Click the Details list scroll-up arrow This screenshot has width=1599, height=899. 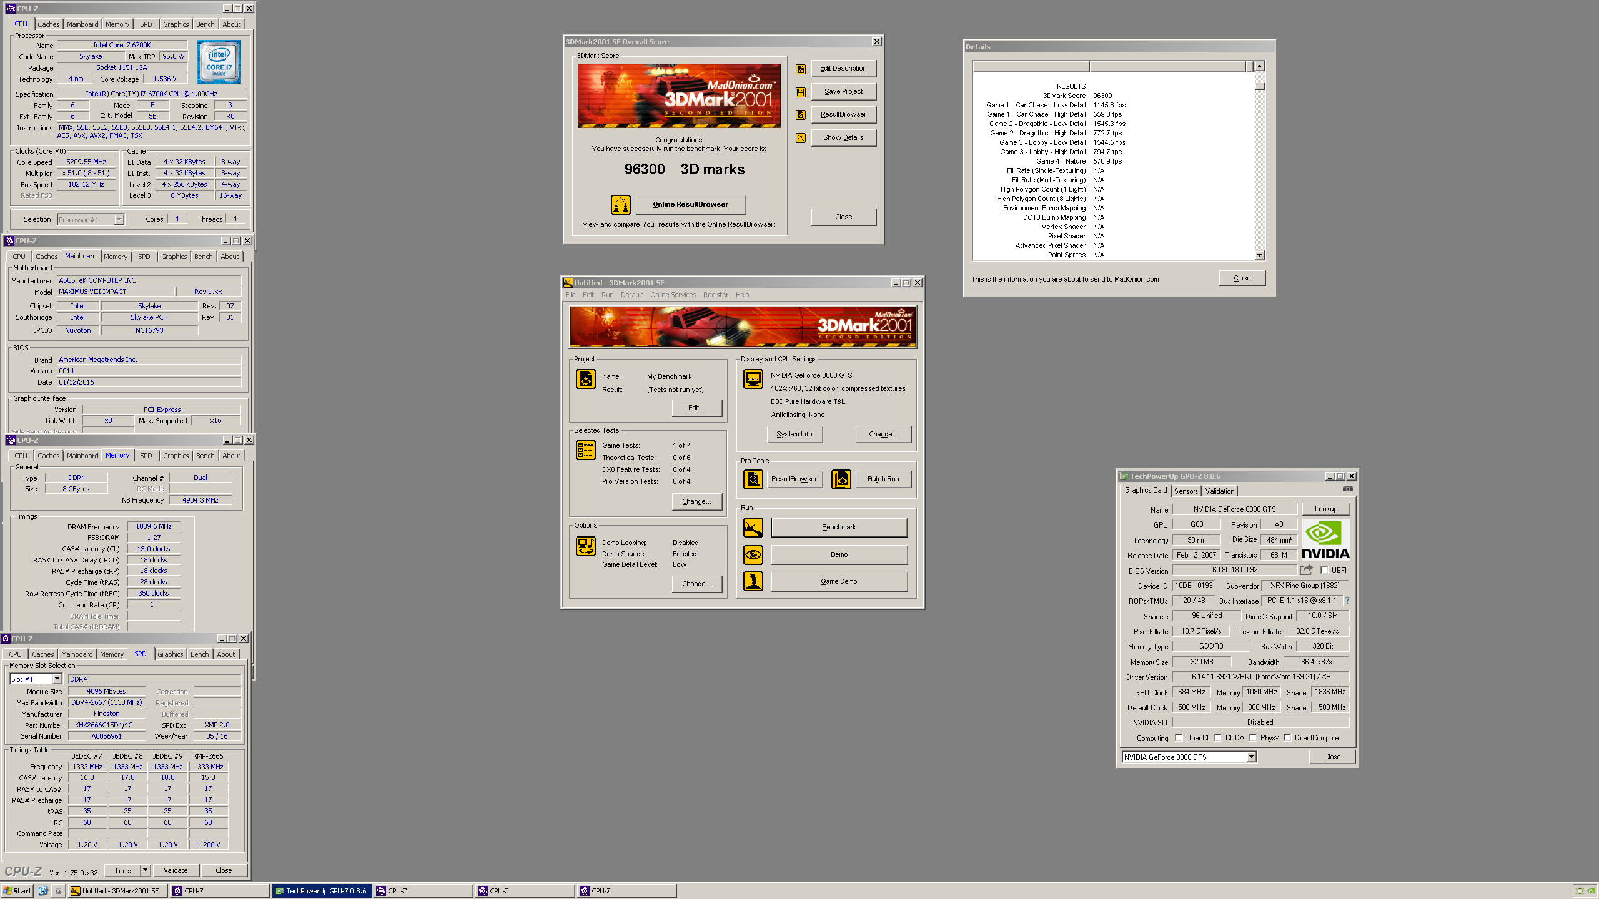1259,66
